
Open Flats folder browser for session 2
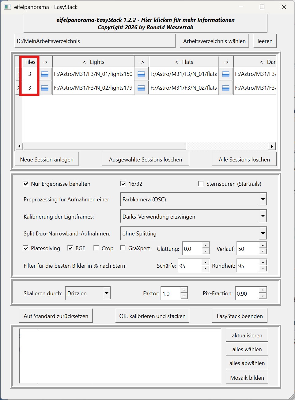coord(141,88)
